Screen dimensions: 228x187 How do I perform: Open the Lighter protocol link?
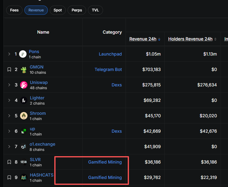37,98
